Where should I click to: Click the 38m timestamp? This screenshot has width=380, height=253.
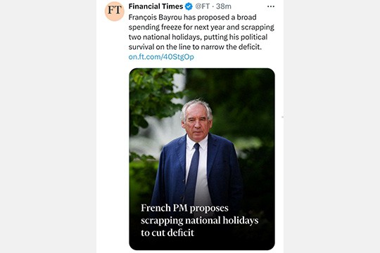224,6
